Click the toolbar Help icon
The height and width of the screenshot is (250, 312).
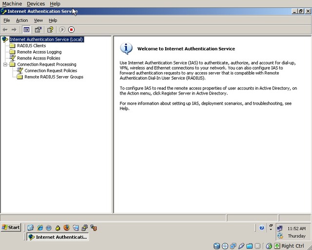[x=50, y=30]
